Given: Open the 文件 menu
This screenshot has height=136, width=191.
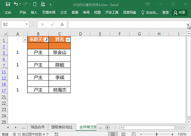Looking at the screenshot, I should coord(8,12).
